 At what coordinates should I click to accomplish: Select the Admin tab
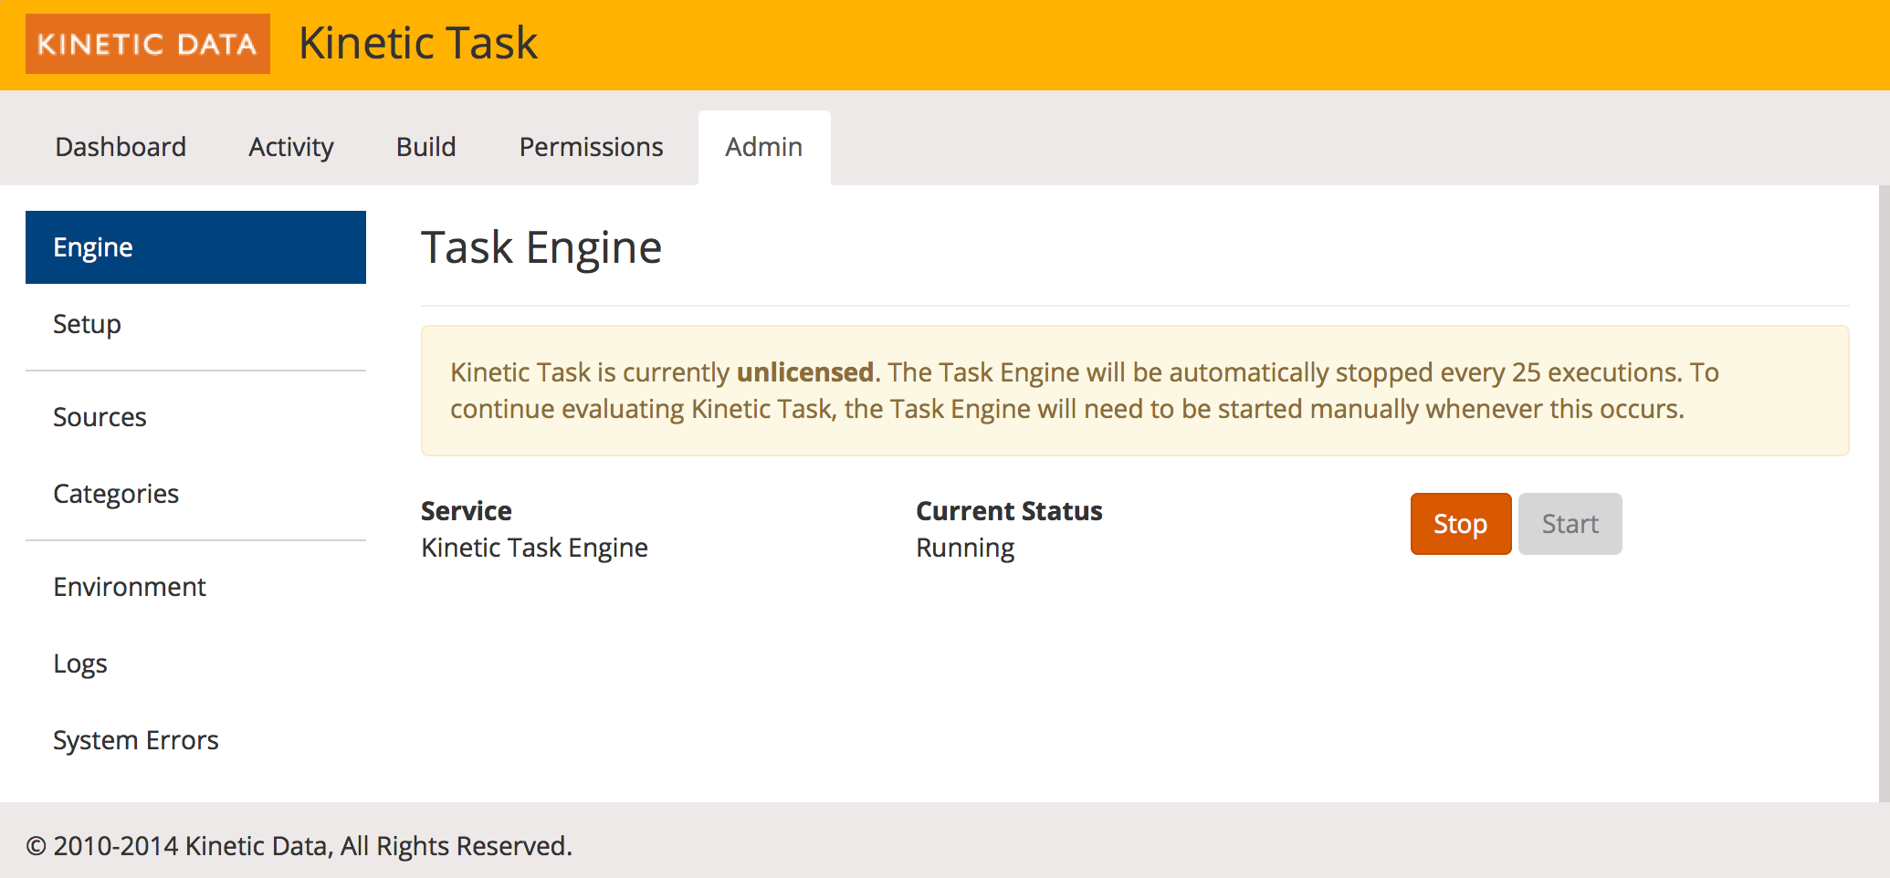tap(763, 147)
